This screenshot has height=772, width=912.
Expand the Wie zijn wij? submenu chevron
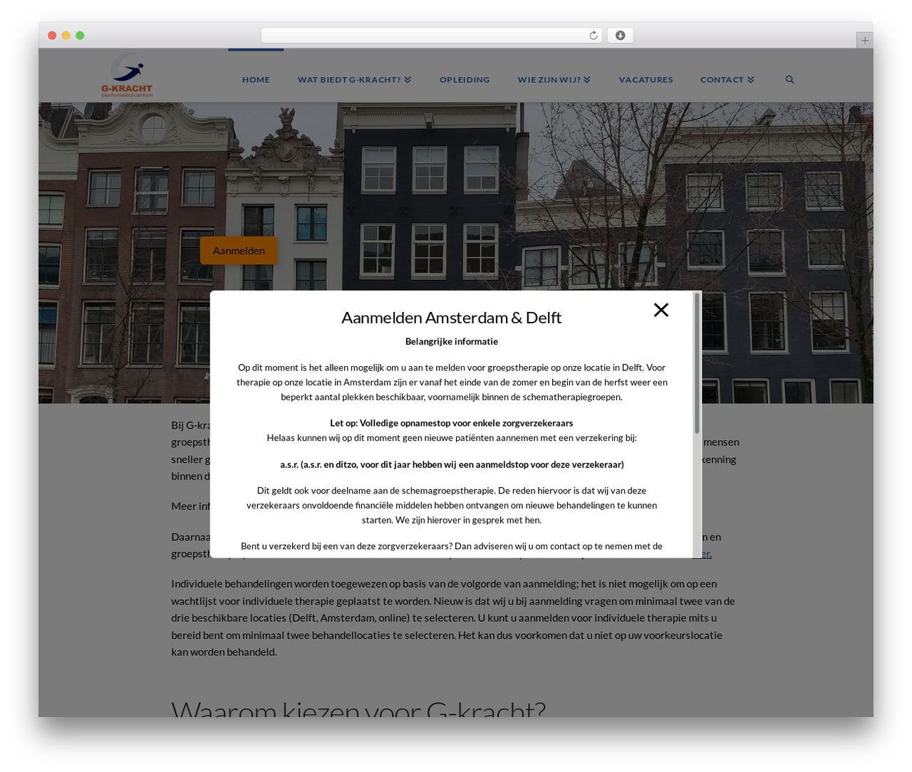pyautogui.click(x=587, y=80)
